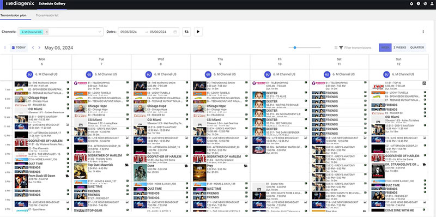Expand the Channels dropdown arrow
The image size is (436, 217).
(100, 32)
